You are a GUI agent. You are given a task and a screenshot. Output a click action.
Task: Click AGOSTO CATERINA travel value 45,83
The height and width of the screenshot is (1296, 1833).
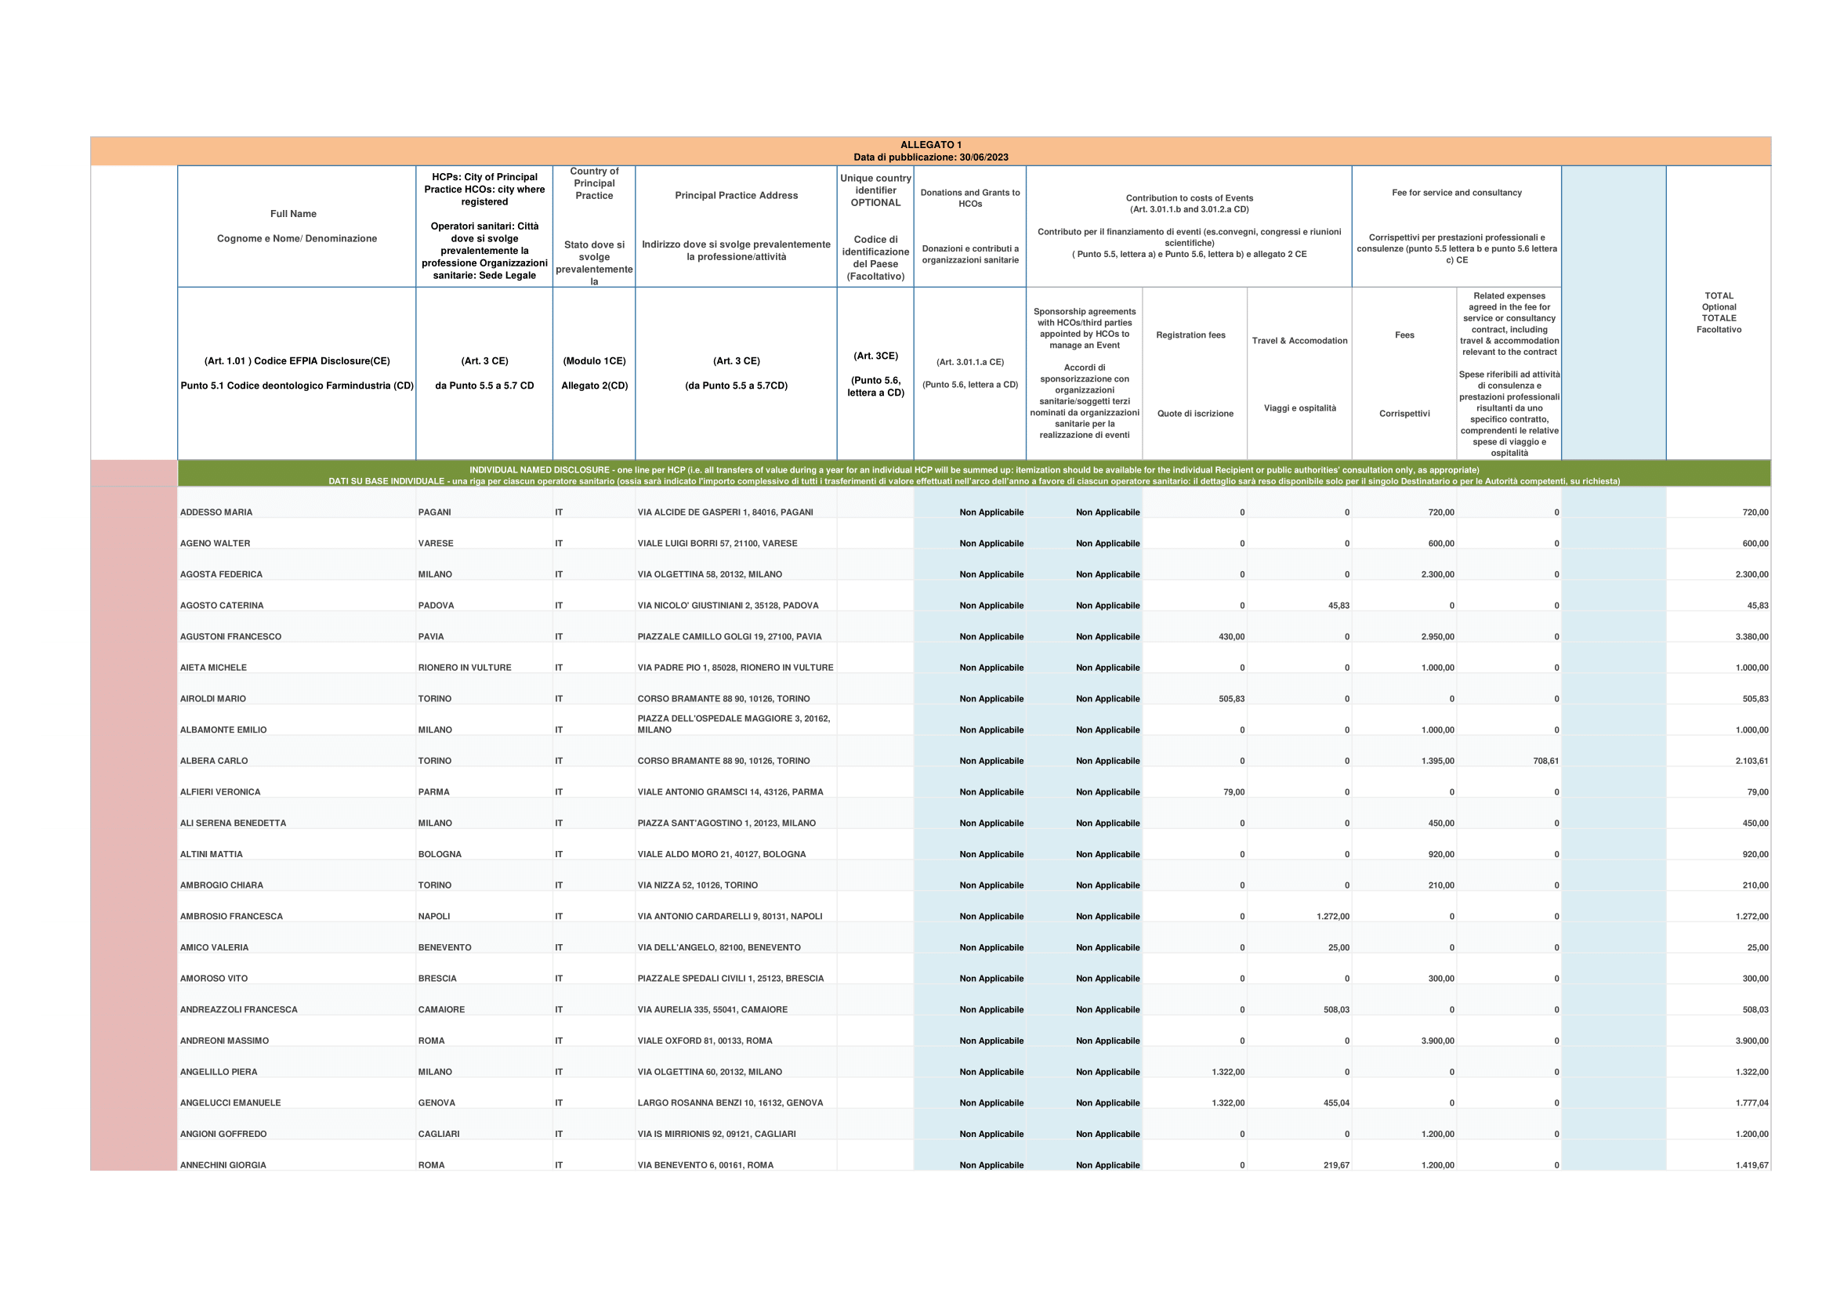(x=1339, y=606)
